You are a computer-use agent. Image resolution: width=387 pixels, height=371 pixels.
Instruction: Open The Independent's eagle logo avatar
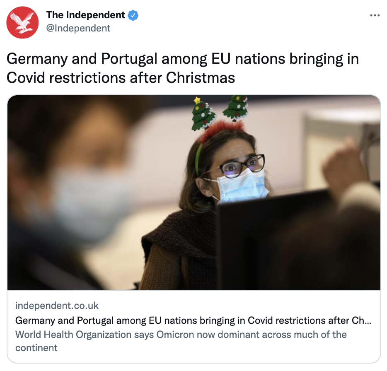coord(22,22)
